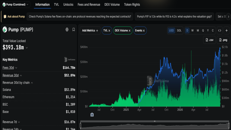
Task: Remove the TVL metric chip
Action: (x=109, y=31)
